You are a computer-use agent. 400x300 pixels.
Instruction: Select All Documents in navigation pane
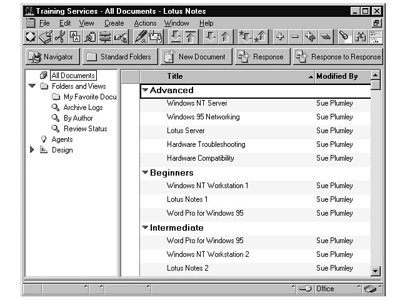click(x=73, y=76)
